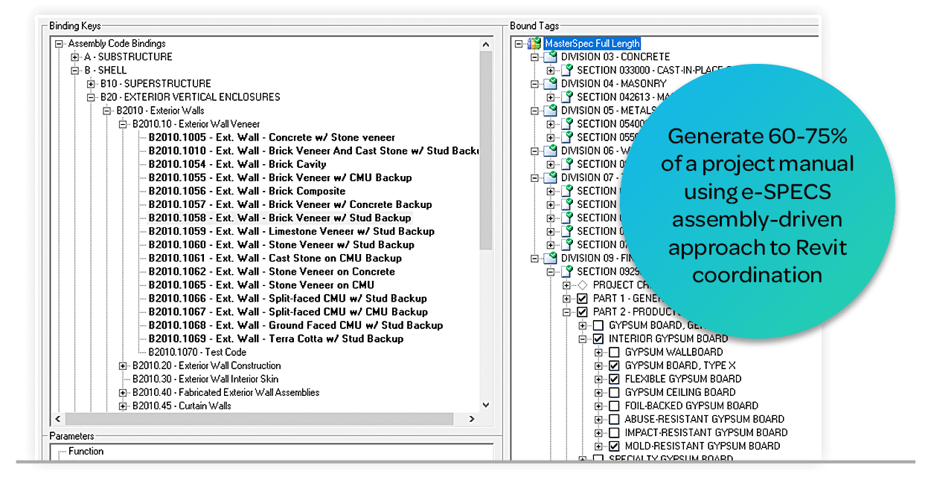Click the Section 033000 document icon
This screenshot has height=488, width=931.
pyautogui.click(x=567, y=71)
